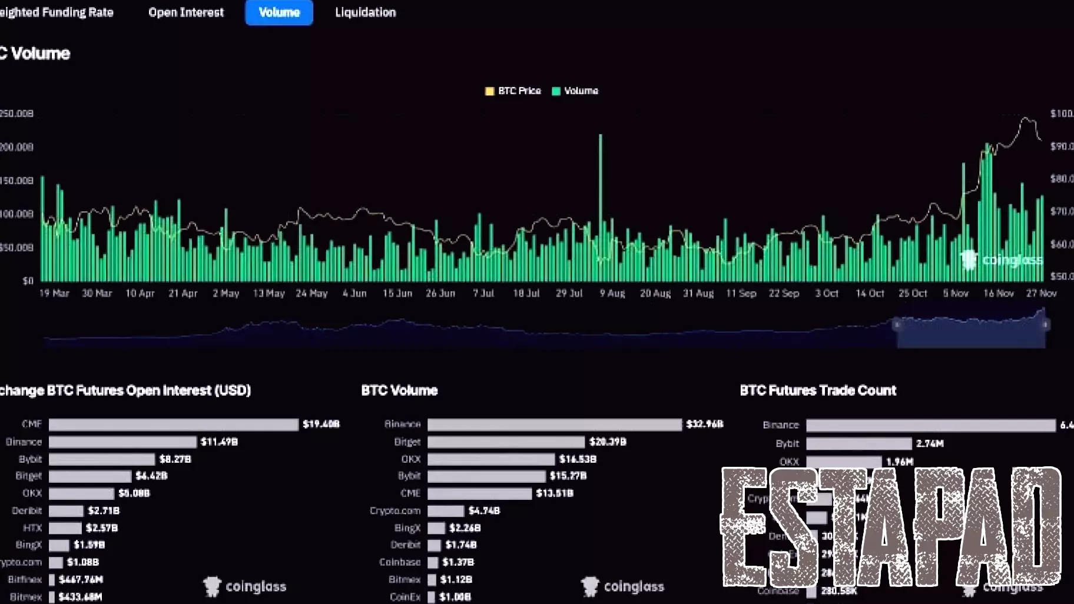
Task: Click the OKX $16.53B volume bar
Action: pyautogui.click(x=491, y=459)
